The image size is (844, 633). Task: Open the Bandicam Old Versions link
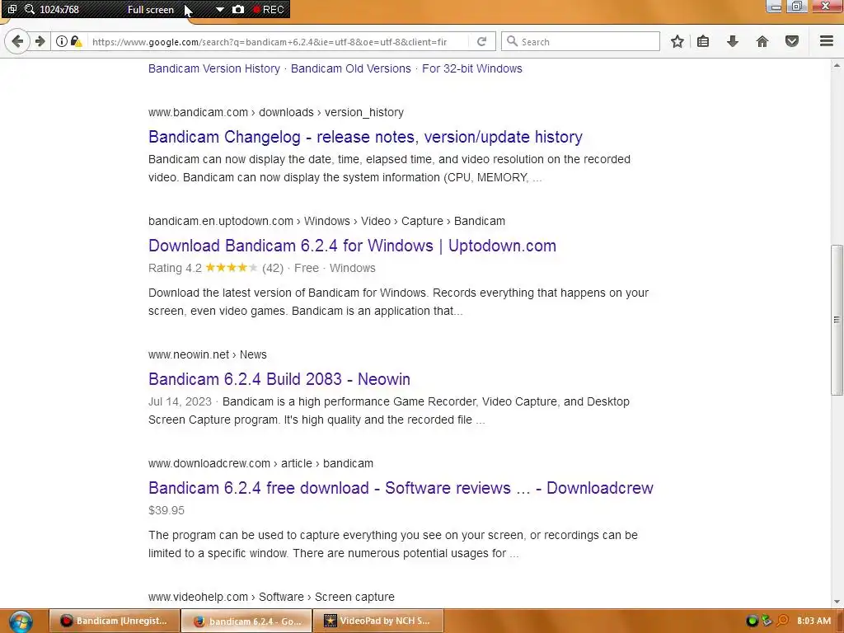tap(351, 68)
